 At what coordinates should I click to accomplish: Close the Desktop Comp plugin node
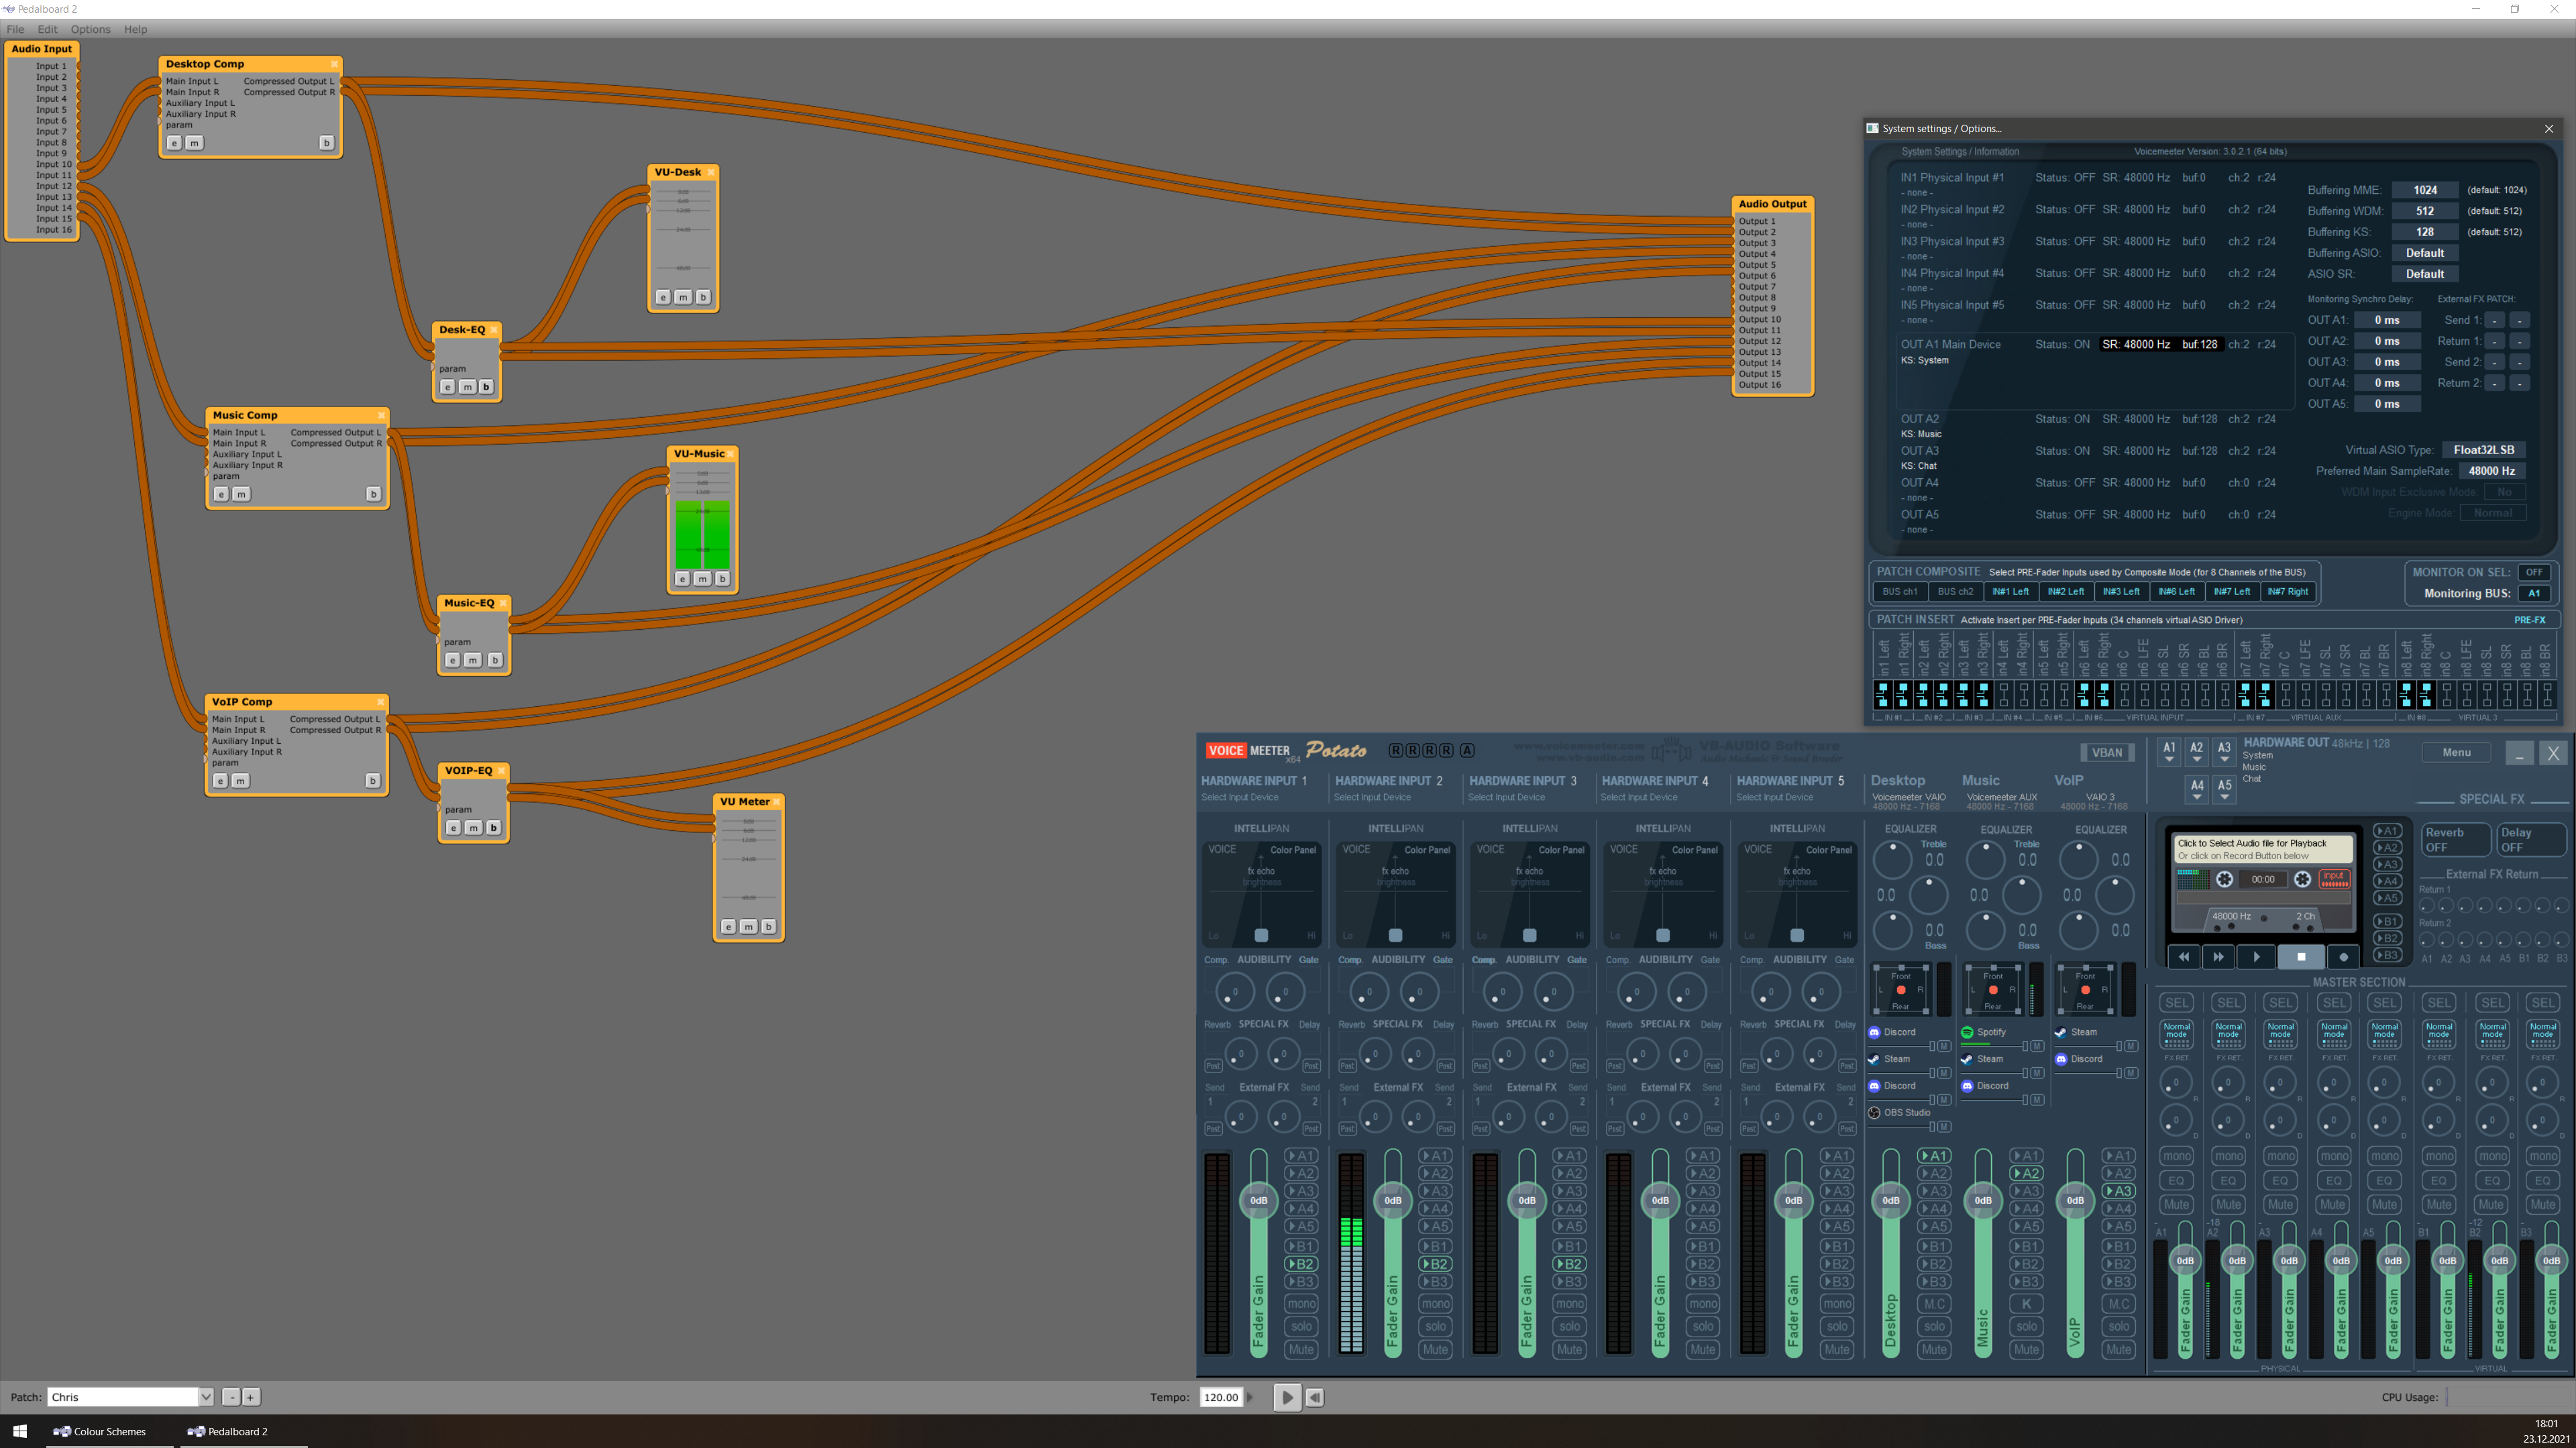(x=334, y=64)
